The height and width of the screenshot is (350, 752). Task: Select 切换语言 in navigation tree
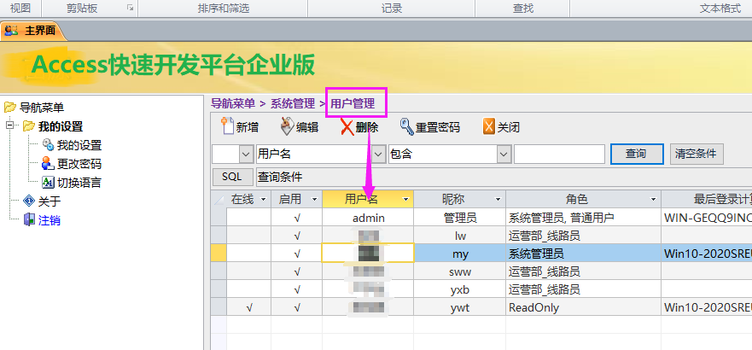pyautogui.click(x=79, y=183)
